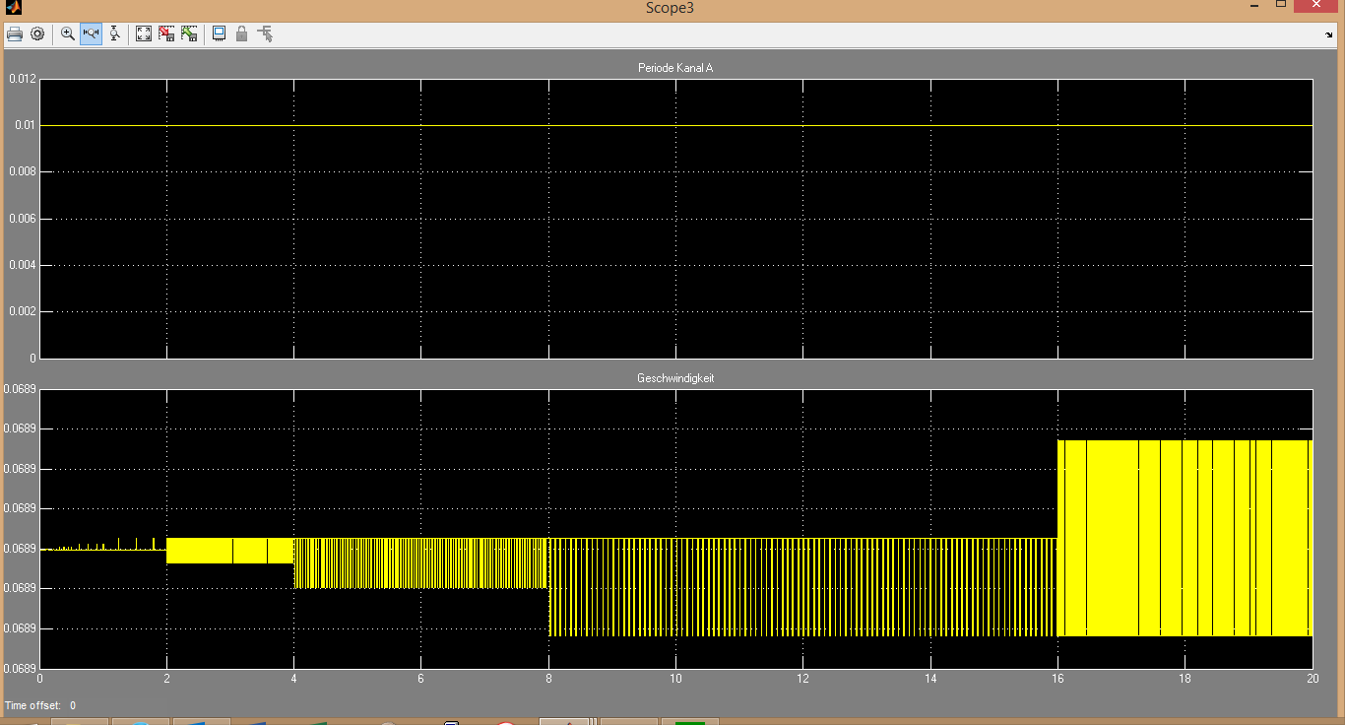Open scope Parameters with the gear icon

(x=37, y=33)
